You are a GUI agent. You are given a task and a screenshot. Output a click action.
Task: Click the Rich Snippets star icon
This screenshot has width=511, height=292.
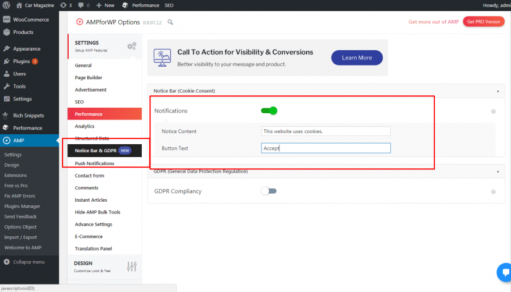tap(6, 115)
